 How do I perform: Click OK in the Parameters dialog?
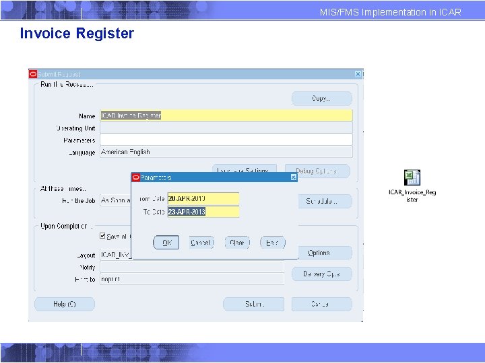point(166,243)
